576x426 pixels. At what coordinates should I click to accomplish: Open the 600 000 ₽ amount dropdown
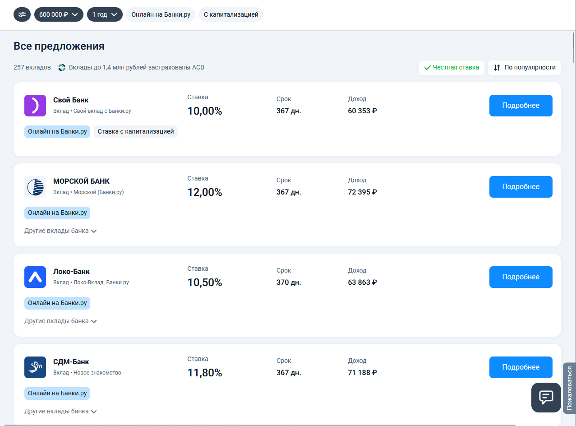[x=59, y=14]
